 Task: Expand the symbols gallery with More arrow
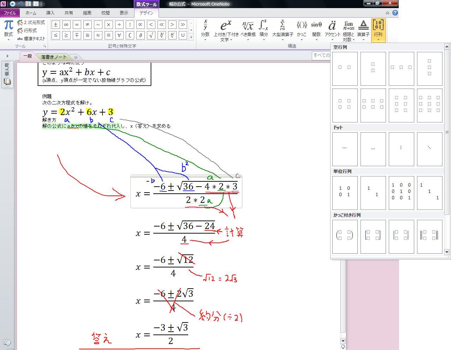191,37
